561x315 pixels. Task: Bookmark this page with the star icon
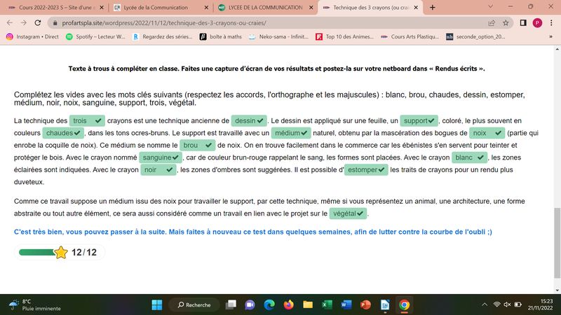tap(504, 22)
